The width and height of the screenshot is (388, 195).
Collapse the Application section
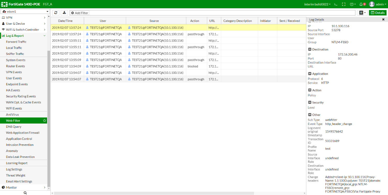(310, 74)
